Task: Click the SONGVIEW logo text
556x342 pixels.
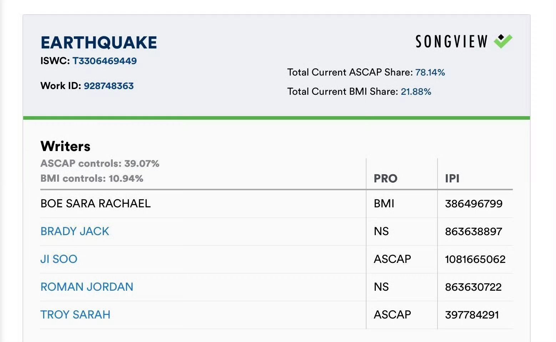Action: coord(451,42)
